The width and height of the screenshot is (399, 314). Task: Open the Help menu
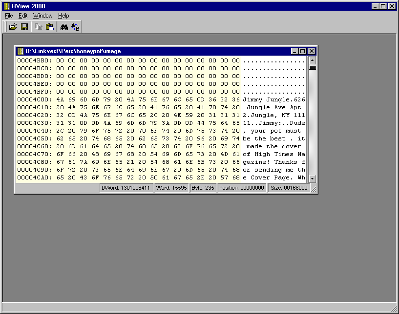pos(63,16)
